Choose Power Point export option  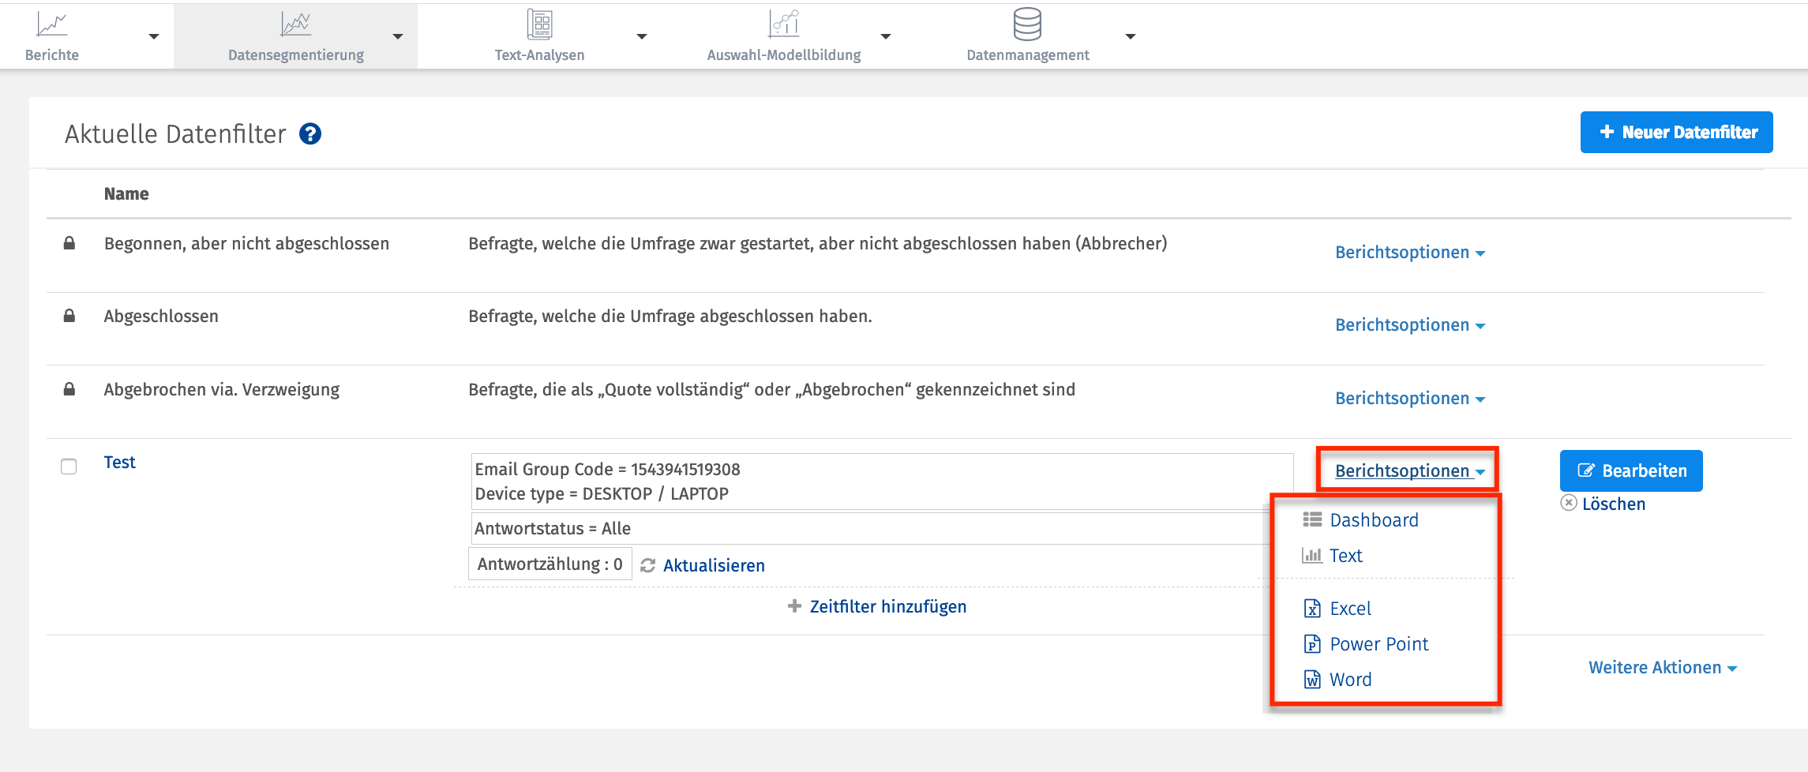point(1379,644)
